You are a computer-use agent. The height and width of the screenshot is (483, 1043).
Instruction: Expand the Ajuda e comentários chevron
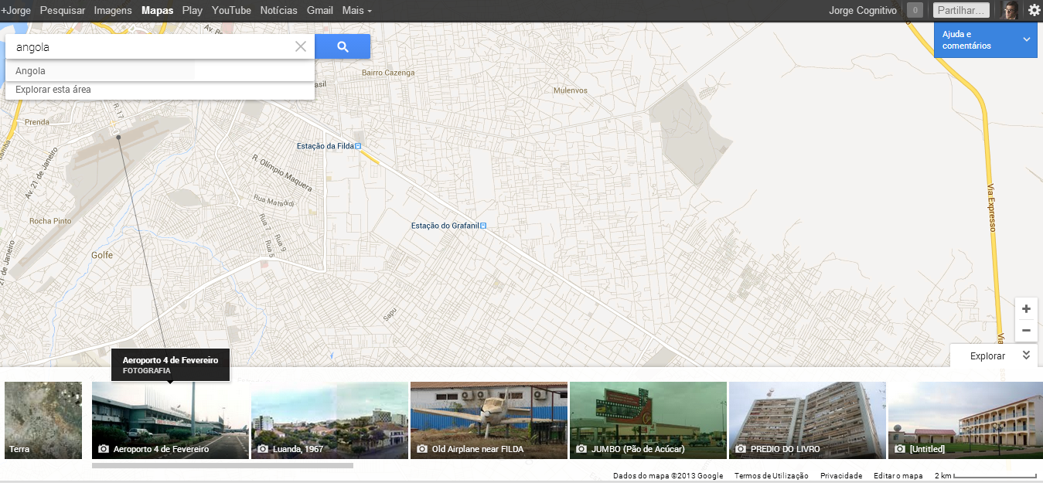pyautogui.click(x=1027, y=39)
